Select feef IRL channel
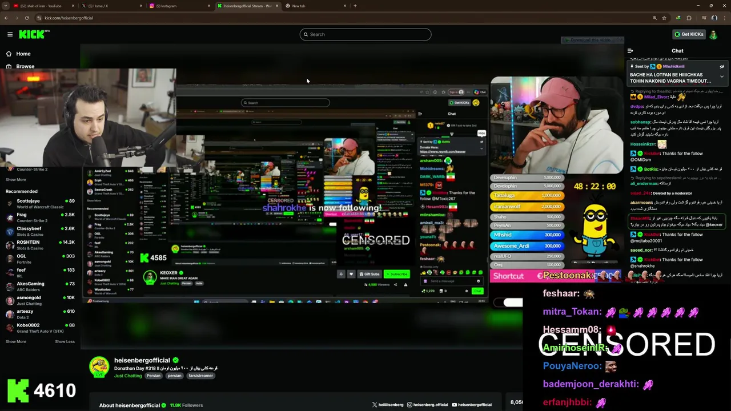Screen dimensions: 731x411 coord(40,272)
